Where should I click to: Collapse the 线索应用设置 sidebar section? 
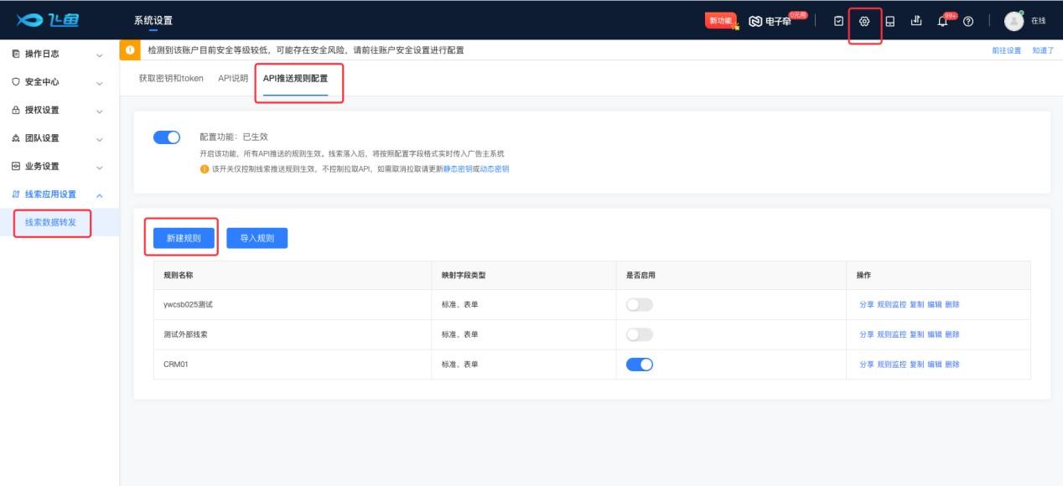tap(59, 194)
